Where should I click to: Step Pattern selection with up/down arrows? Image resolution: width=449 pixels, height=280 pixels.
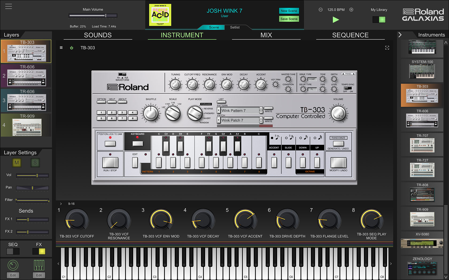(x=261, y=110)
